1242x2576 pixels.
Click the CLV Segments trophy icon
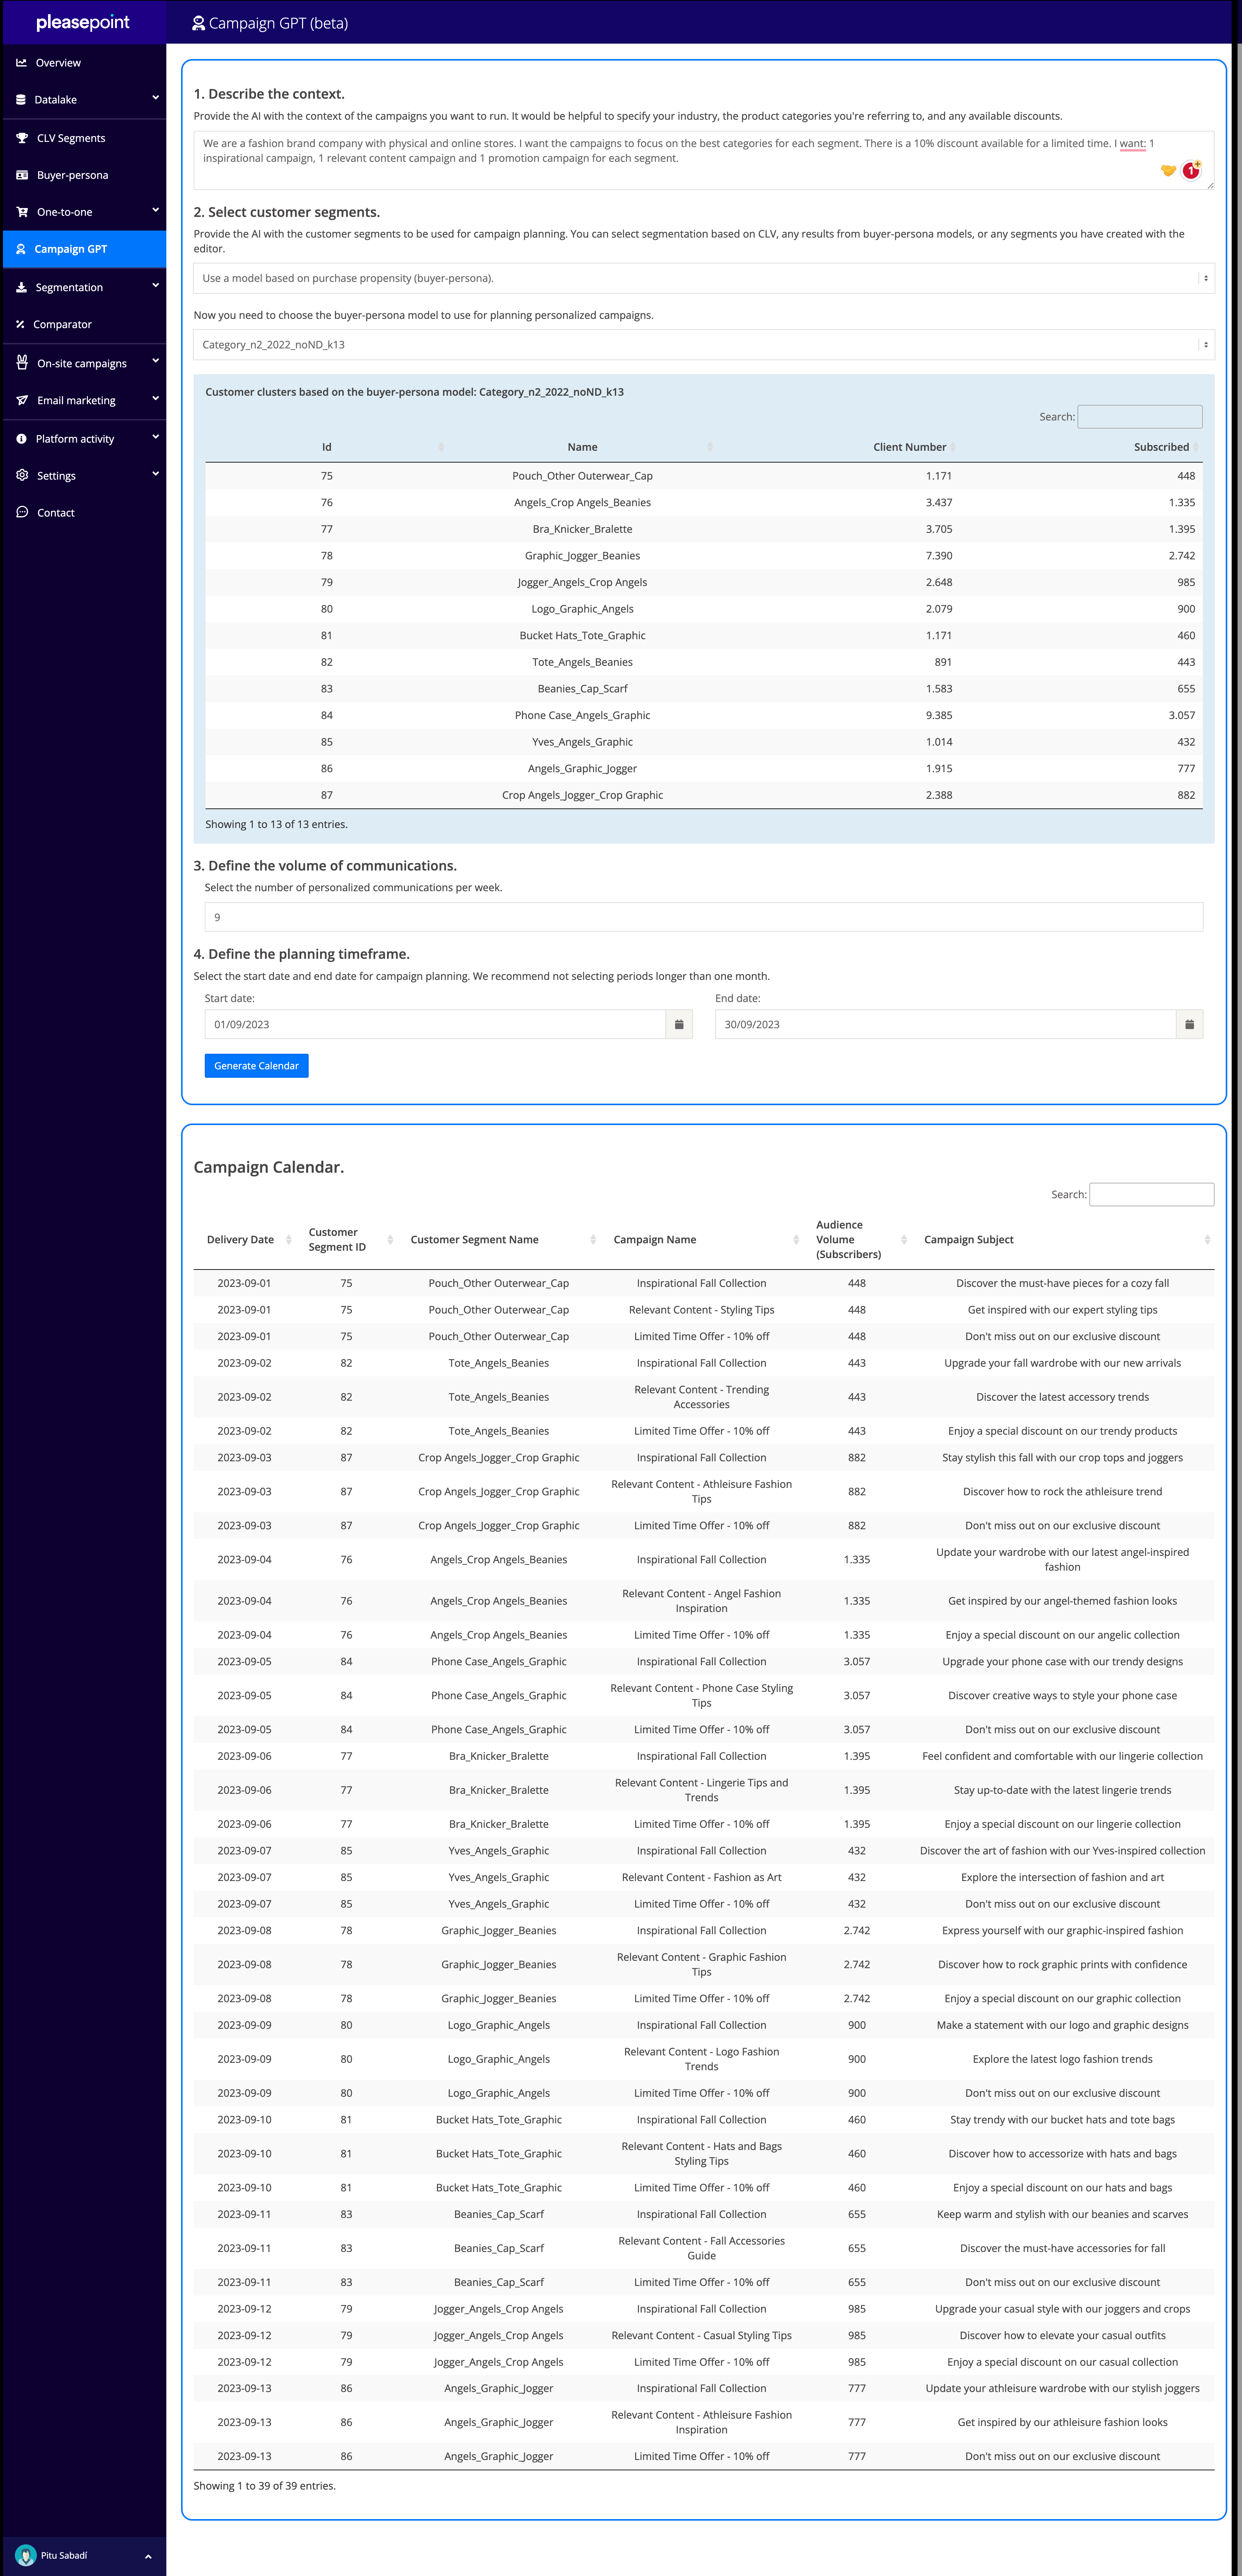pos(22,138)
